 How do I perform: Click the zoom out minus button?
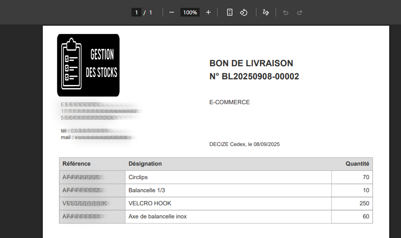(x=171, y=13)
